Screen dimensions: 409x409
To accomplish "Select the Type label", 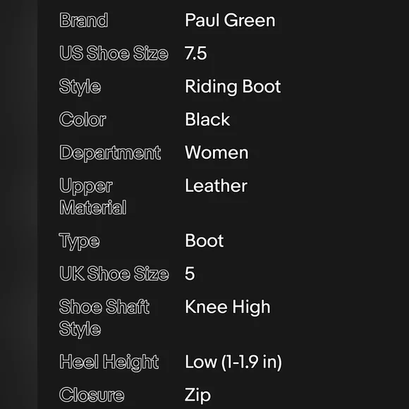I will tap(79, 241).
